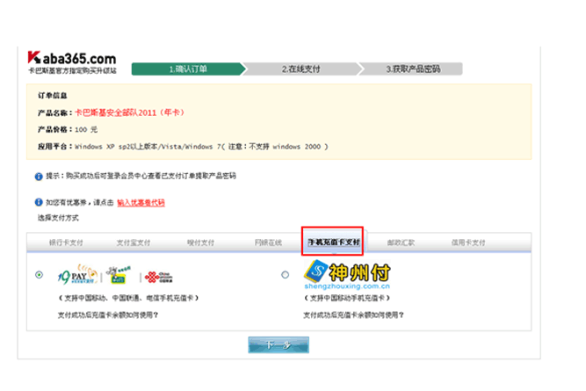Click the 卡巴斯基官方指定购买升级站 tagline
The image size is (586, 391).
point(72,70)
